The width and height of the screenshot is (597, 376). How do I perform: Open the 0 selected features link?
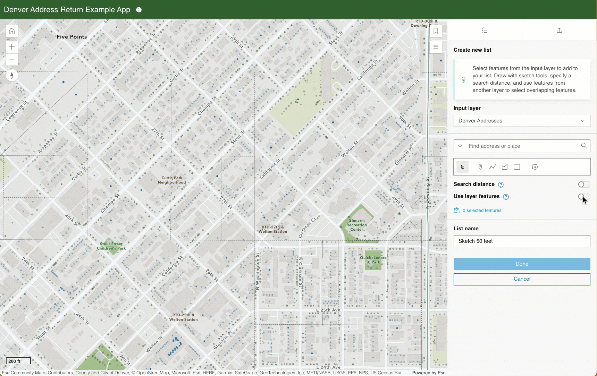pos(482,210)
